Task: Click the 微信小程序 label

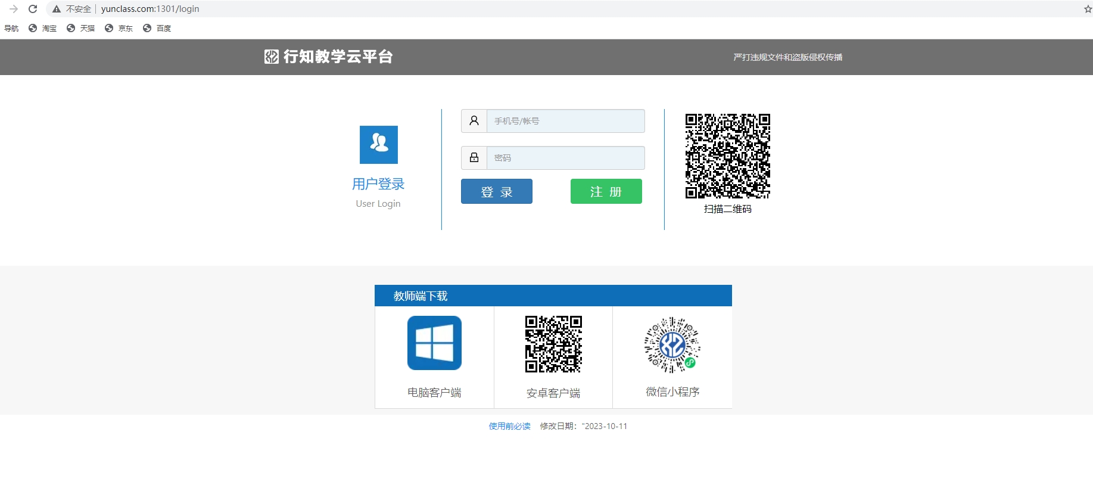Action: tap(672, 392)
